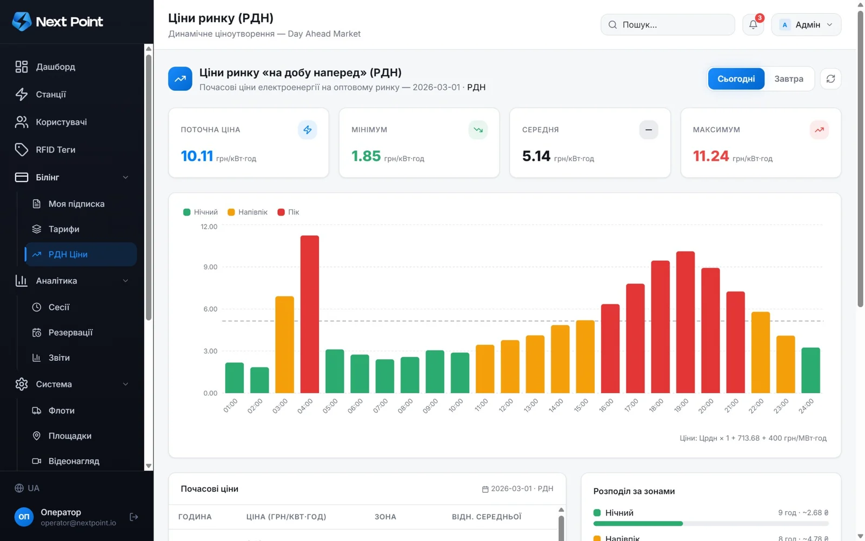Select the active РДН Ціни item
Screen dimensions: 865x541
(x=81, y=254)
